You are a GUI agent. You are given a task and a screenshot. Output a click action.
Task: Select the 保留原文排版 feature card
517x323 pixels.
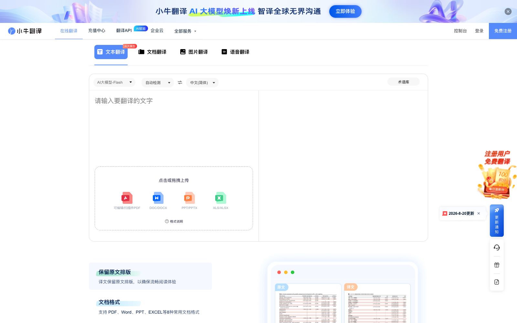[x=150, y=276]
